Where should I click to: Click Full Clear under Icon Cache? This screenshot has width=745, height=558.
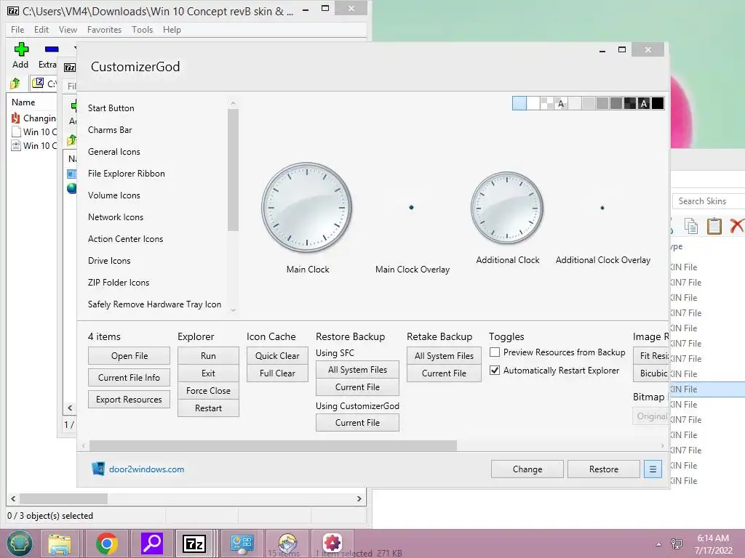coord(277,373)
